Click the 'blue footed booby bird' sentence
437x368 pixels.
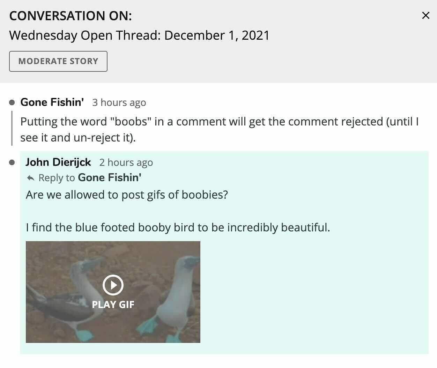tap(178, 228)
